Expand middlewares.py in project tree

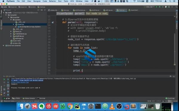(x=11, y=34)
